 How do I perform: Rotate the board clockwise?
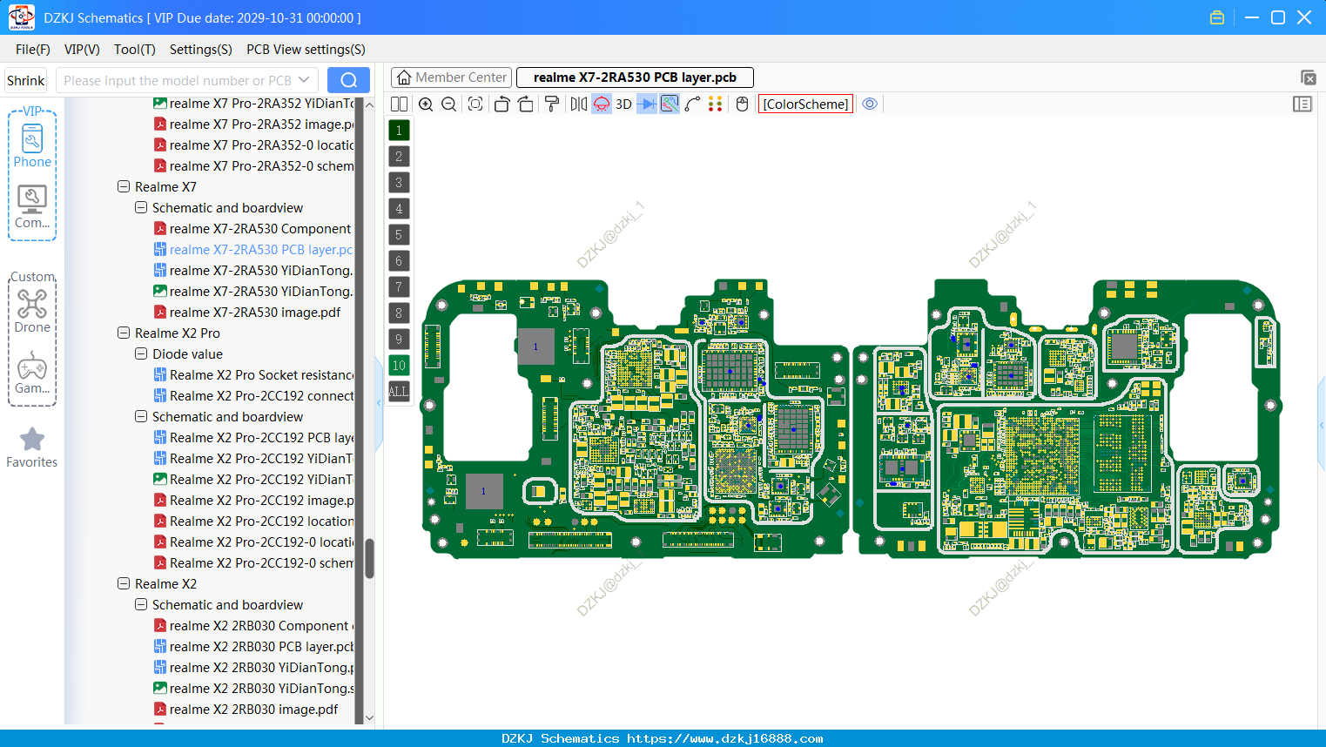point(526,104)
